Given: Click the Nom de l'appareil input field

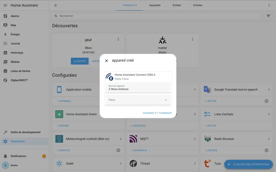Looking at the screenshot, I should click(138, 88).
